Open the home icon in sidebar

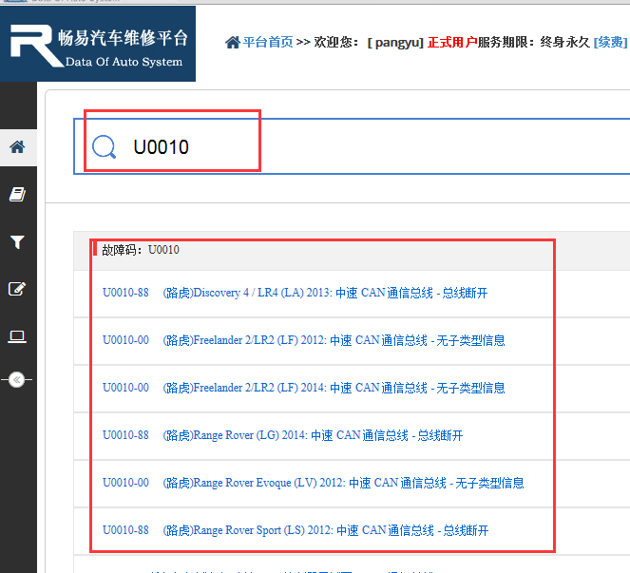pyautogui.click(x=17, y=147)
